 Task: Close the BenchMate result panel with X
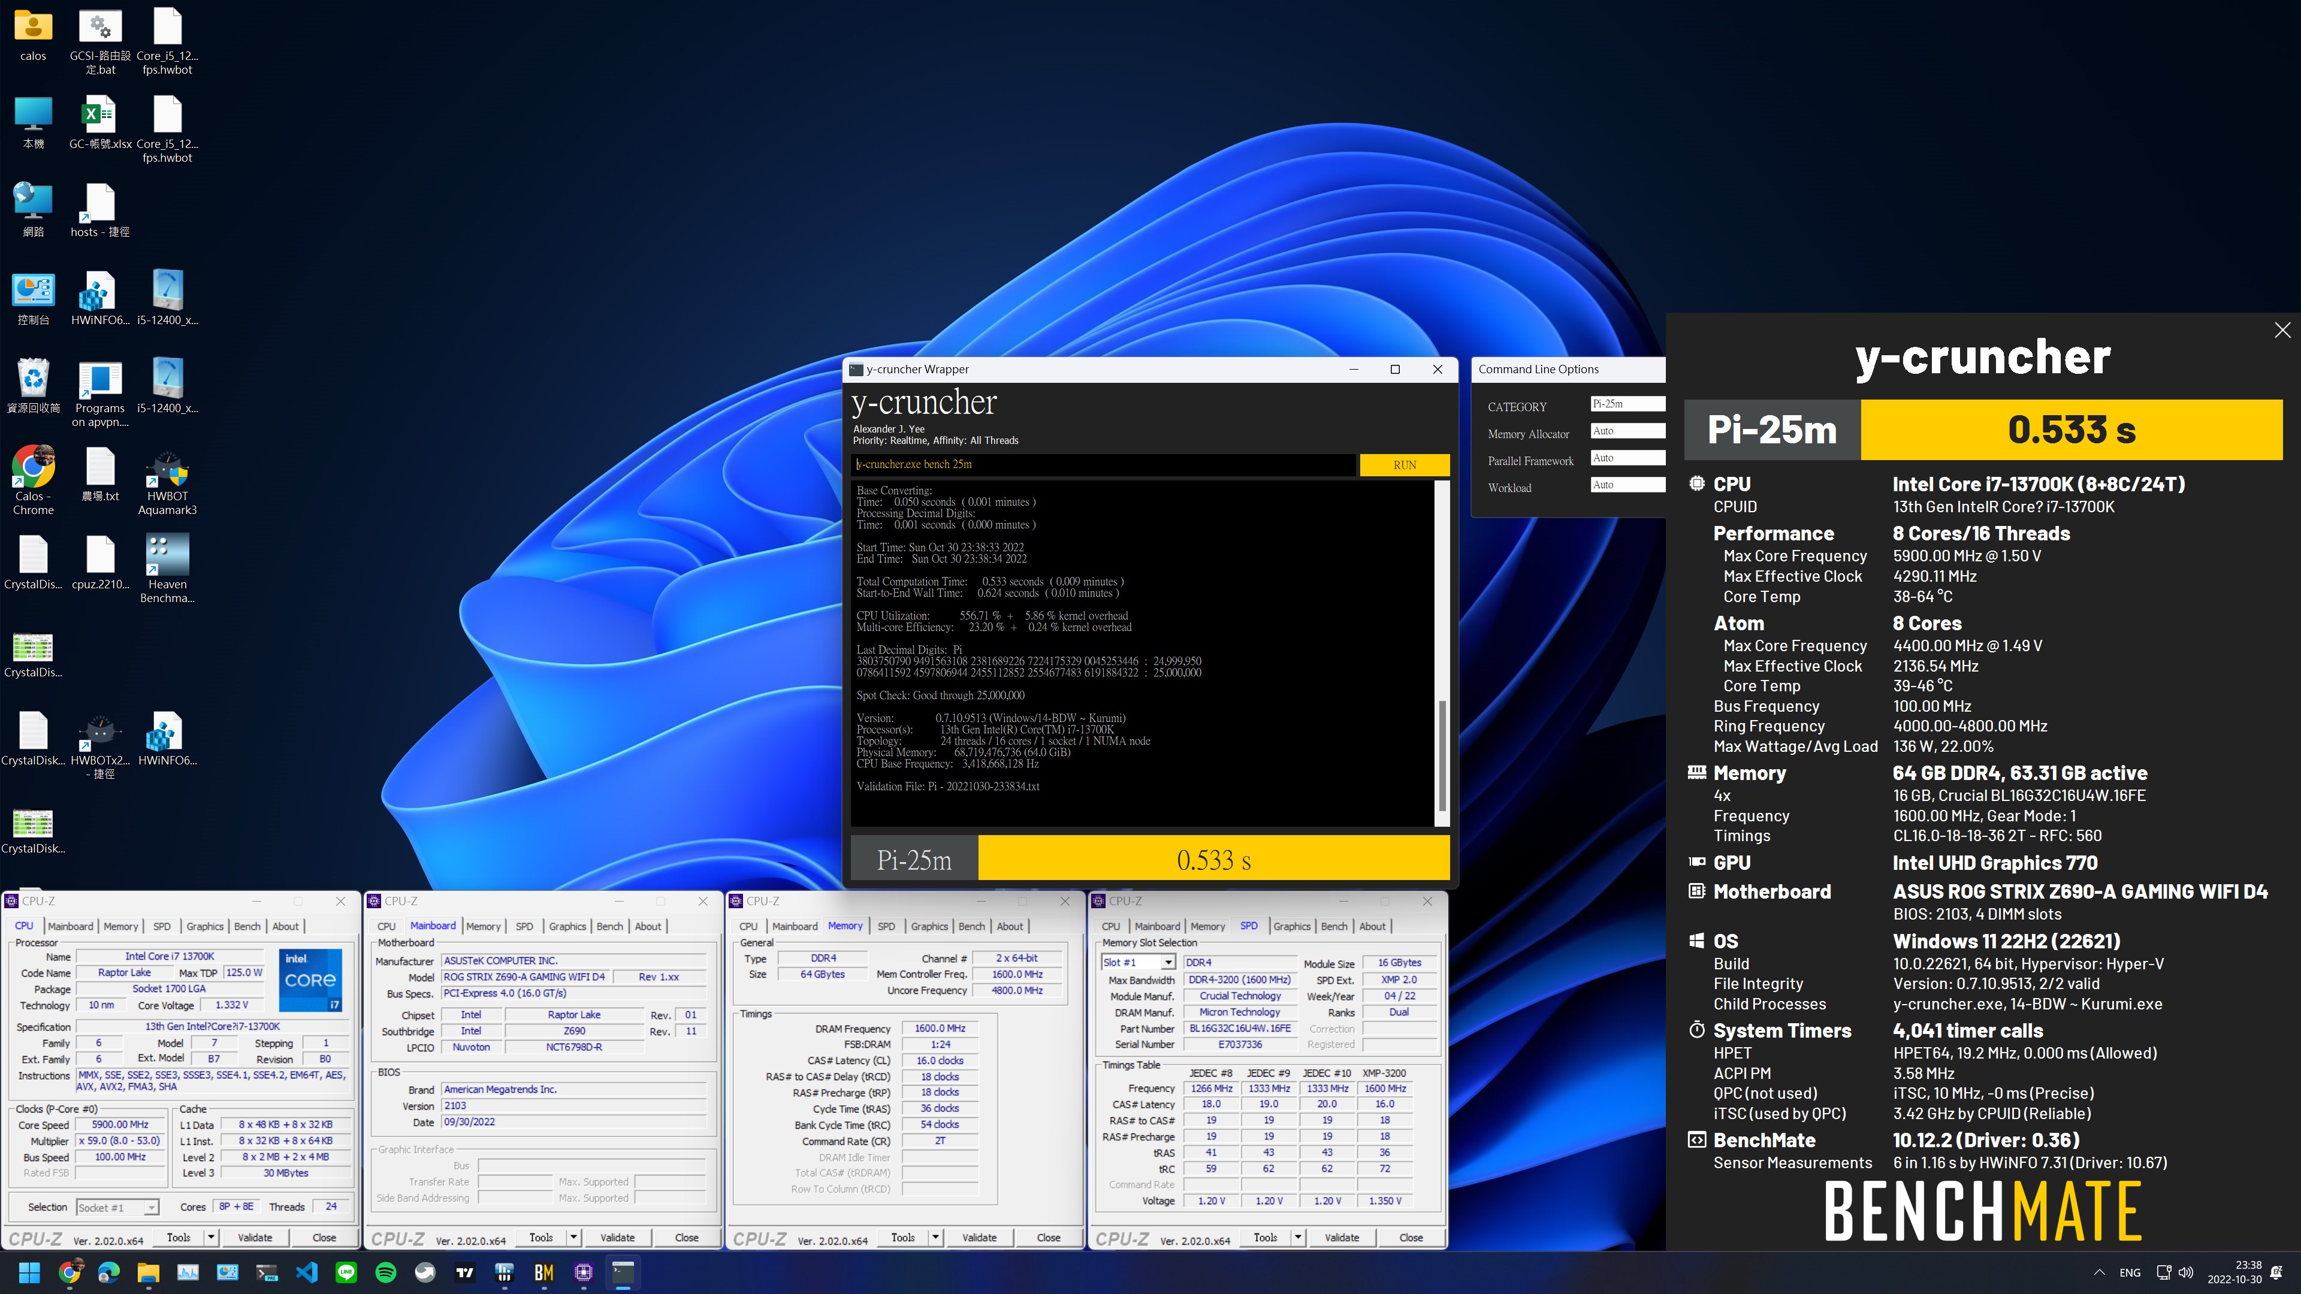[2282, 331]
